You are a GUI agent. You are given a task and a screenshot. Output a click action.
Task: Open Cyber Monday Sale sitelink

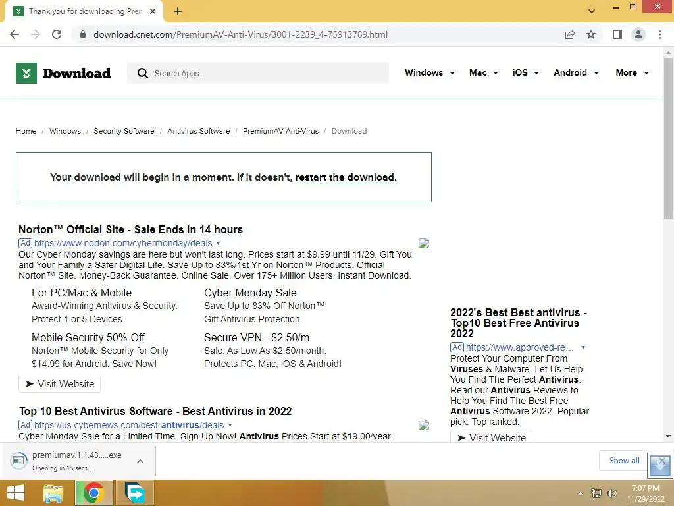(250, 293)
